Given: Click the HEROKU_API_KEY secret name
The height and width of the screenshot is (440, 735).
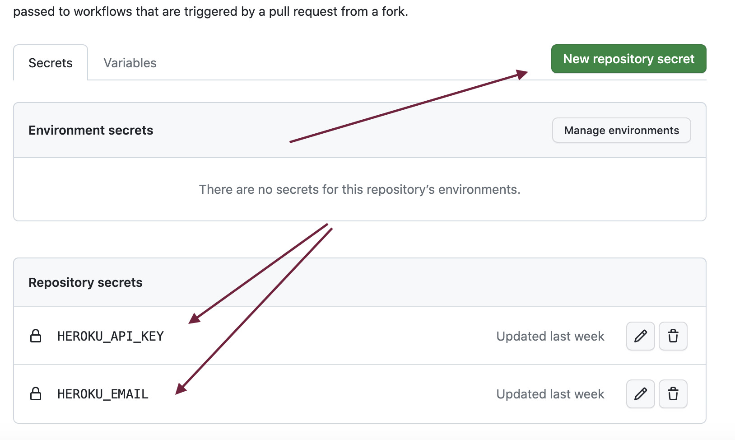Looking at the screenshot, I should point(111,336).
